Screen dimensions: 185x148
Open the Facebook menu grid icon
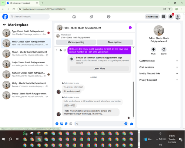pos(164,17)
